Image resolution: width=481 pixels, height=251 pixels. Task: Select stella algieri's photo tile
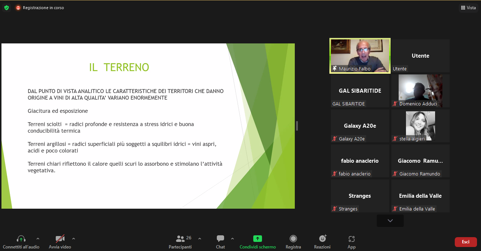click(x=421, y=126)
